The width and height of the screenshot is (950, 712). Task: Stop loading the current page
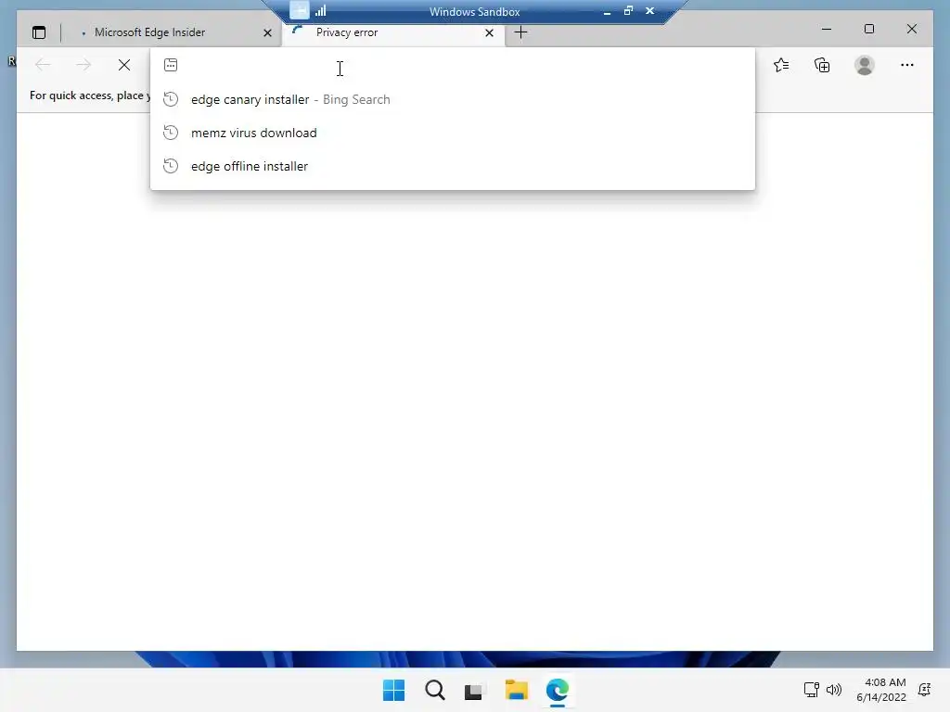[x=124, y=65]
